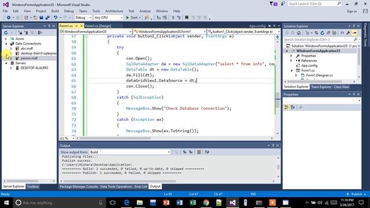Toggle Word Wrap icon in Output toolbar
Image resolution: width=370 pixels, height=208 pixels.
click(207, 152)
